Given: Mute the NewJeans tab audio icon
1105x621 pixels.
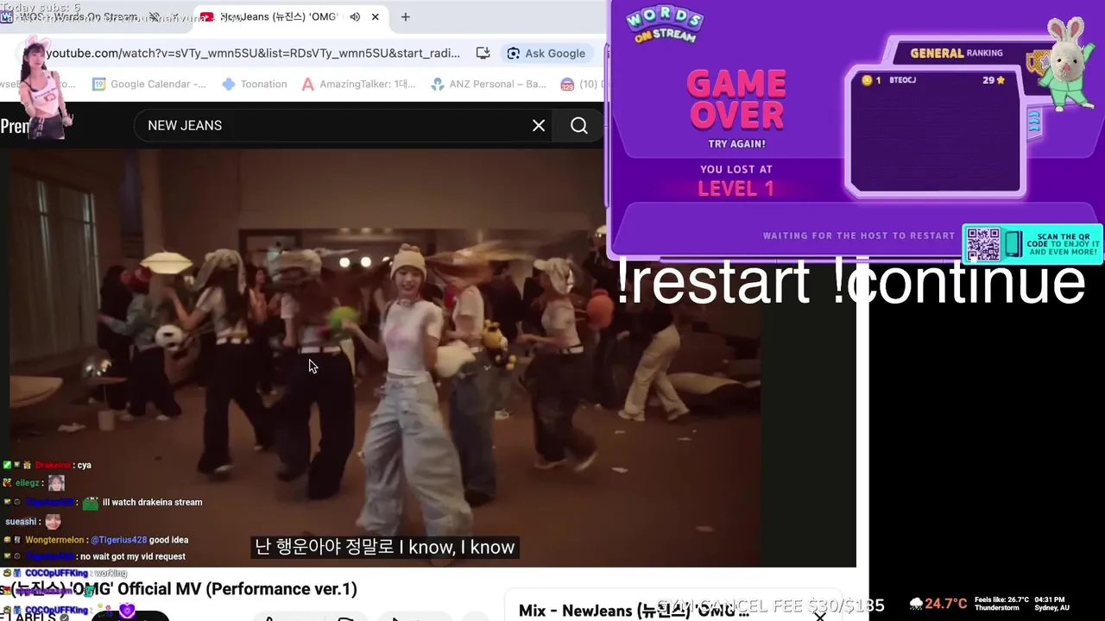Looking at the screenshot, I should click(x=355, y=16).
